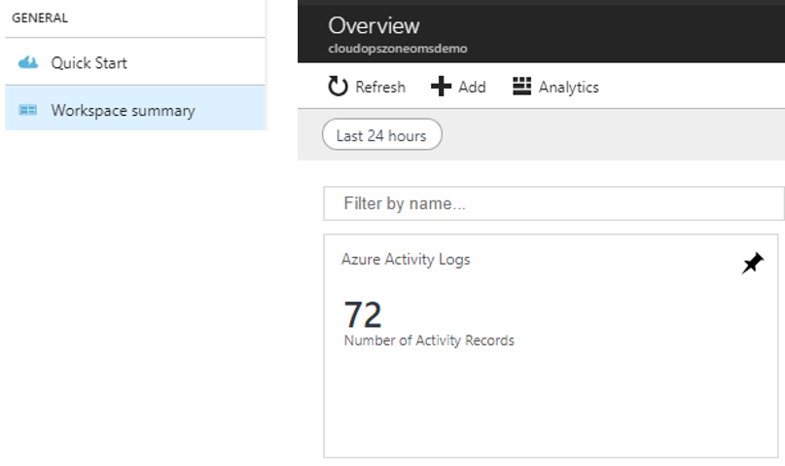Focus the Filter by name field
785x466 pixels.
[553, 203]
